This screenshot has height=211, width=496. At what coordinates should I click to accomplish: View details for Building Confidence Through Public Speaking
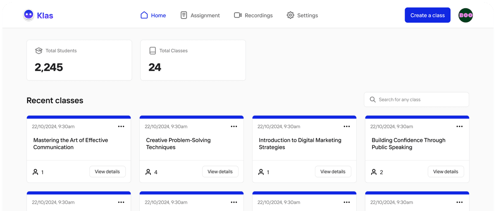point(446,172)
